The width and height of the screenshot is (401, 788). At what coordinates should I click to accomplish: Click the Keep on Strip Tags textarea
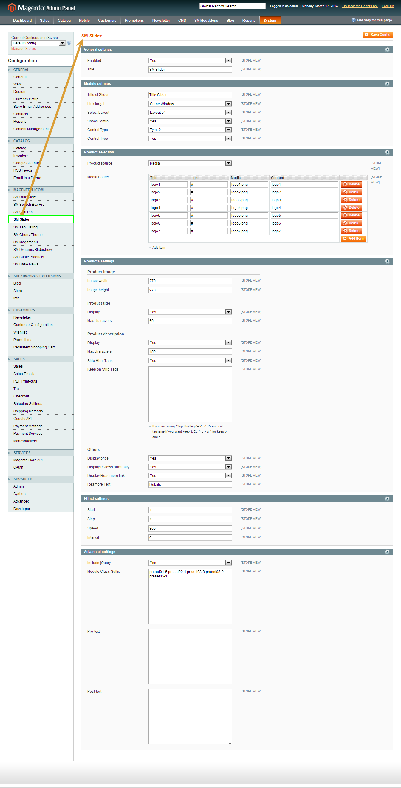tap(190, 394)
